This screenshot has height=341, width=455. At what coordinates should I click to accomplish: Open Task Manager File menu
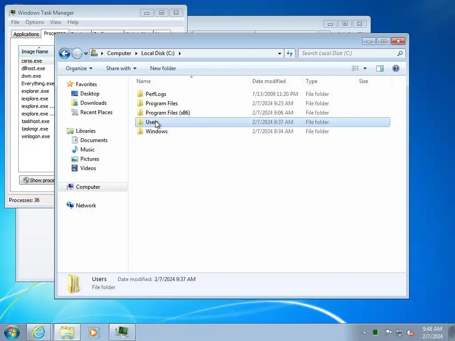15,22
